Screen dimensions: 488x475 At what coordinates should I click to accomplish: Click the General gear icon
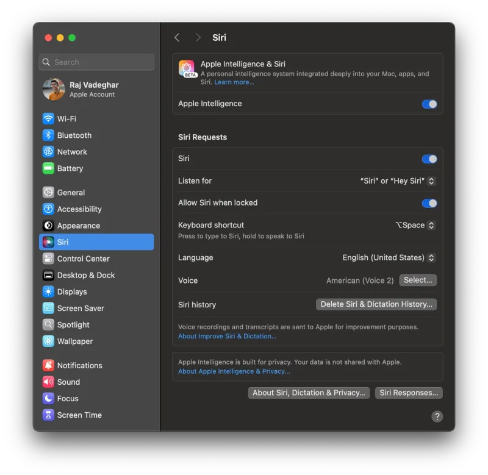pyautogui.click(x=48, y=192)
